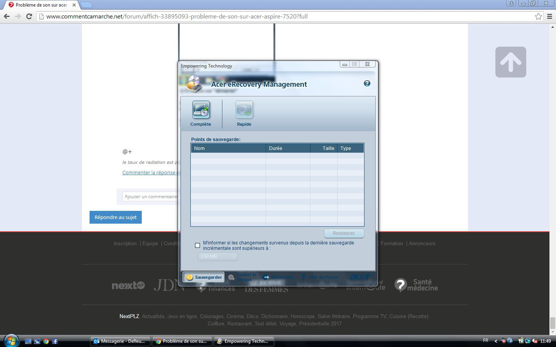The image size is (556, 347).
Task: Switch to the Réinstaller tab
Action: pyautogui.click(x=279, y=277)
